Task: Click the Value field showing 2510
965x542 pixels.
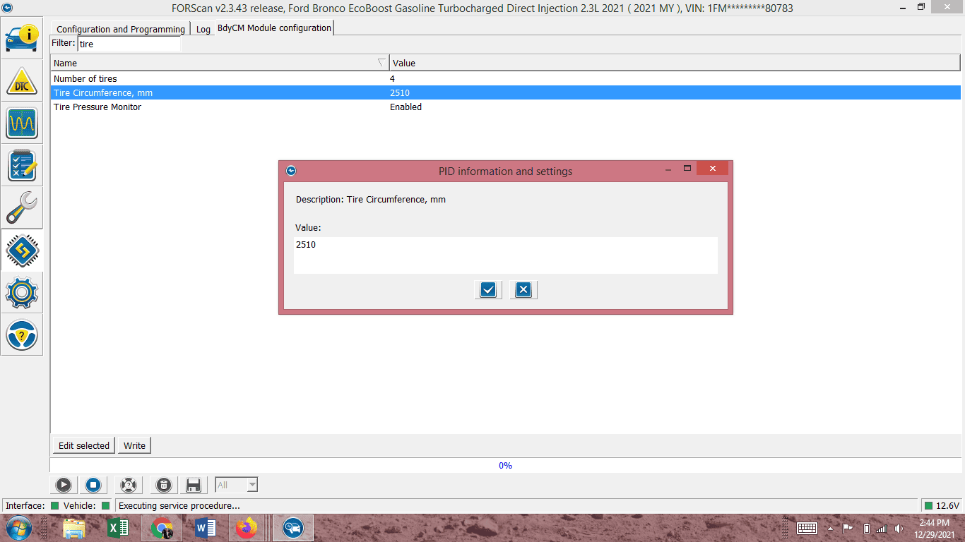Action: 506,255
